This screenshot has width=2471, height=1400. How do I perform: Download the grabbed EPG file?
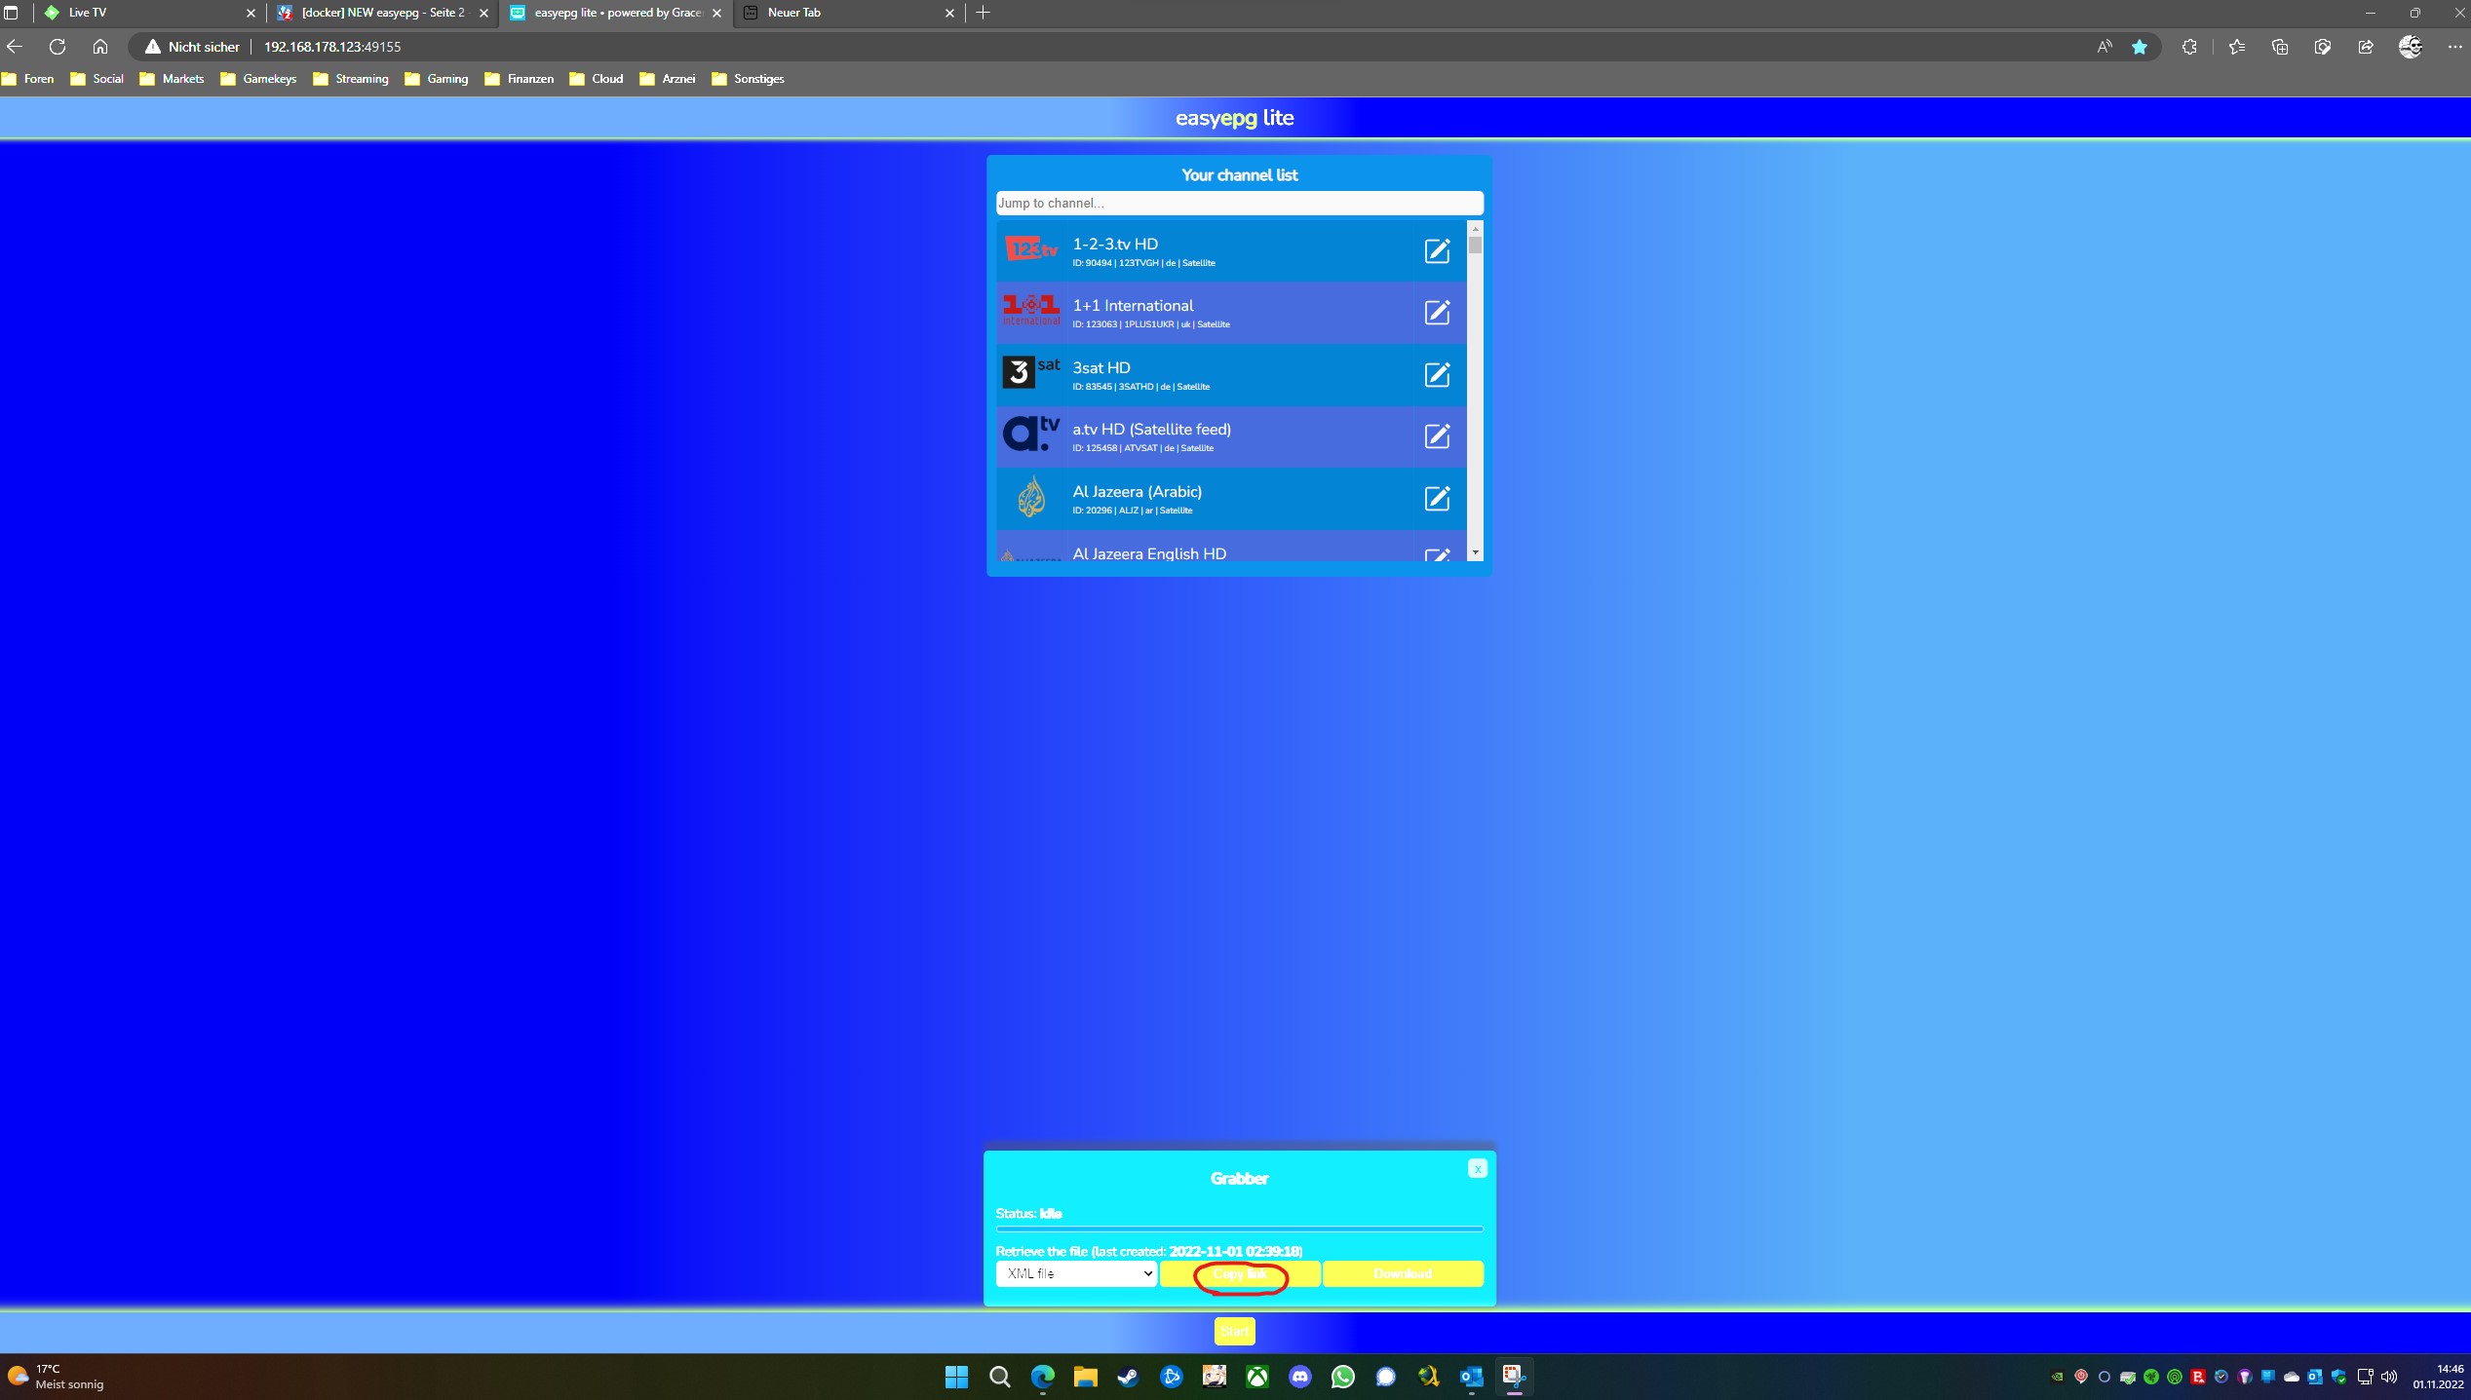tap(1403, 1273)
